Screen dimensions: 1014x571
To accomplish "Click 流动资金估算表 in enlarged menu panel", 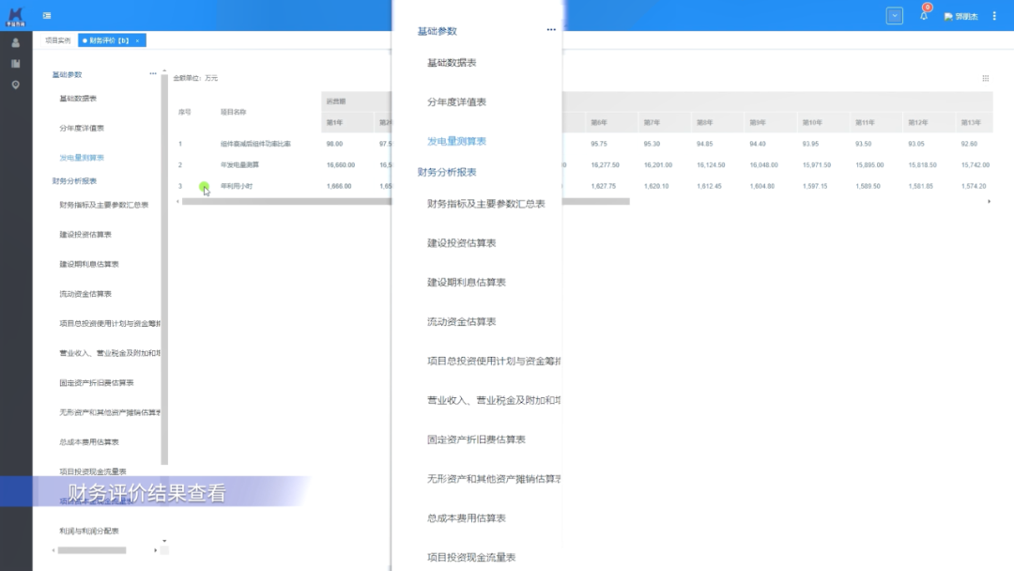I will 461,321.
